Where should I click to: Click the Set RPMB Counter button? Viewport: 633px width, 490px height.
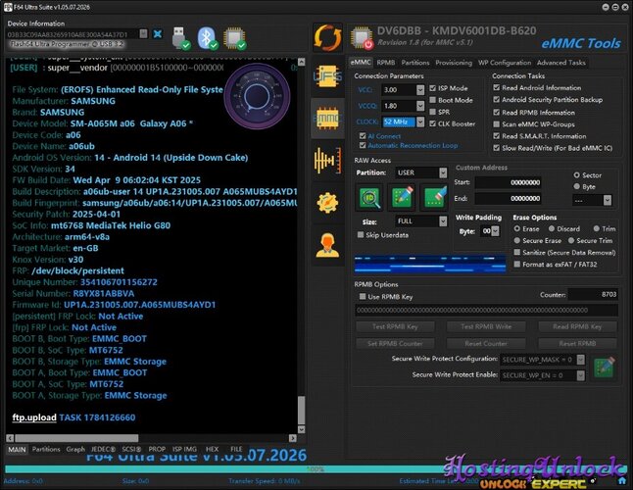click(x=395, y=343)
